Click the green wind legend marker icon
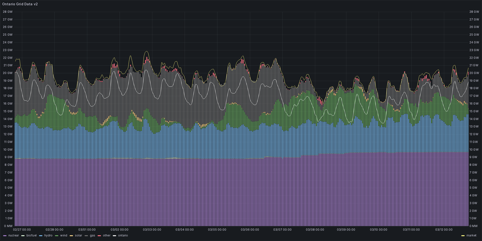Viewport: 482px width, 241px height. coord(57,236)
